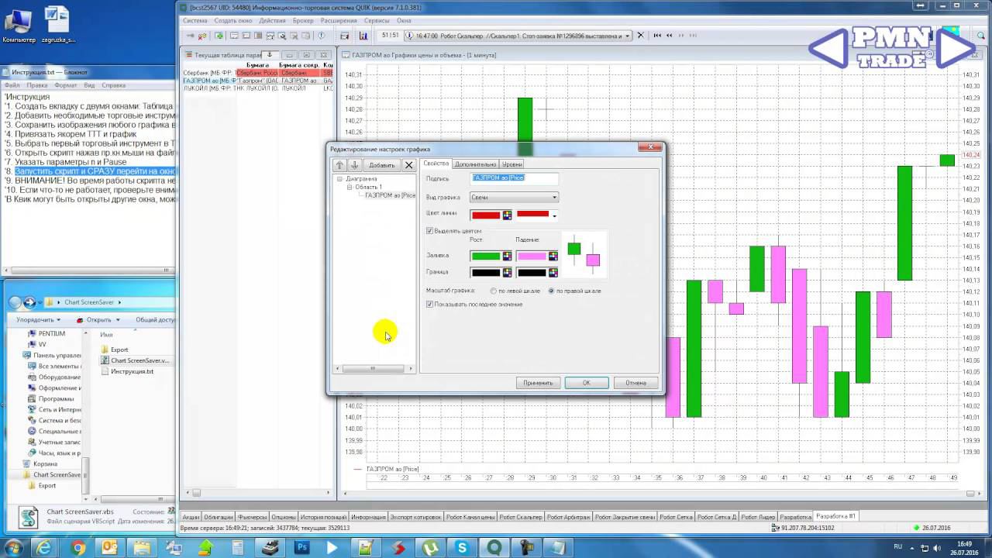The height and width of the screenshot is (558, 992).
Task: Open the Формат menu in Notepad
Action: click(x=66, y=85)
